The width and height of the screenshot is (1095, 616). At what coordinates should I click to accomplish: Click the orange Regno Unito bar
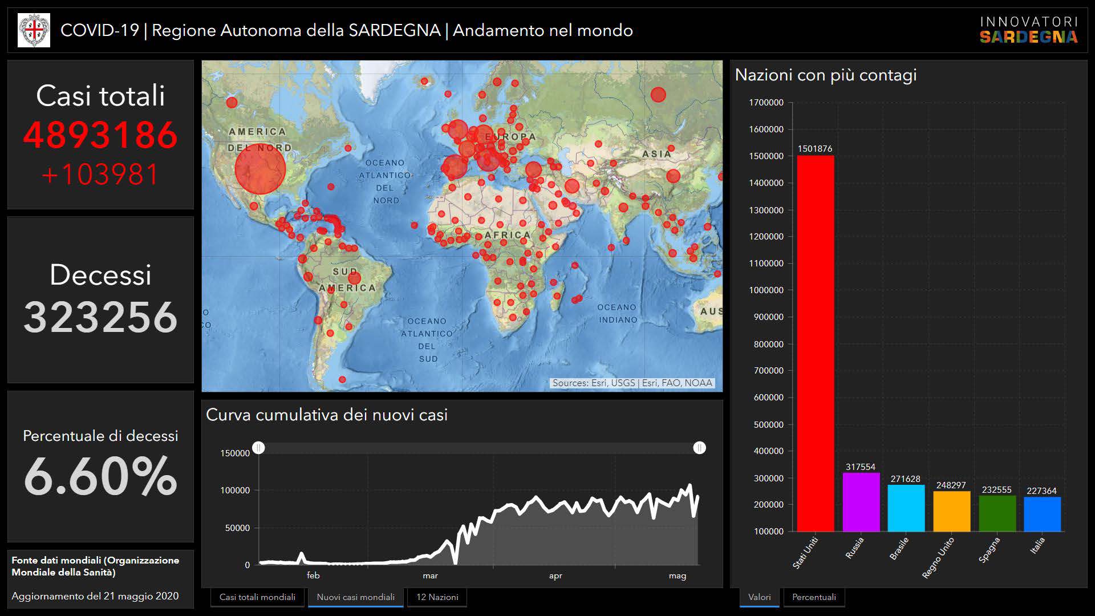951,511
